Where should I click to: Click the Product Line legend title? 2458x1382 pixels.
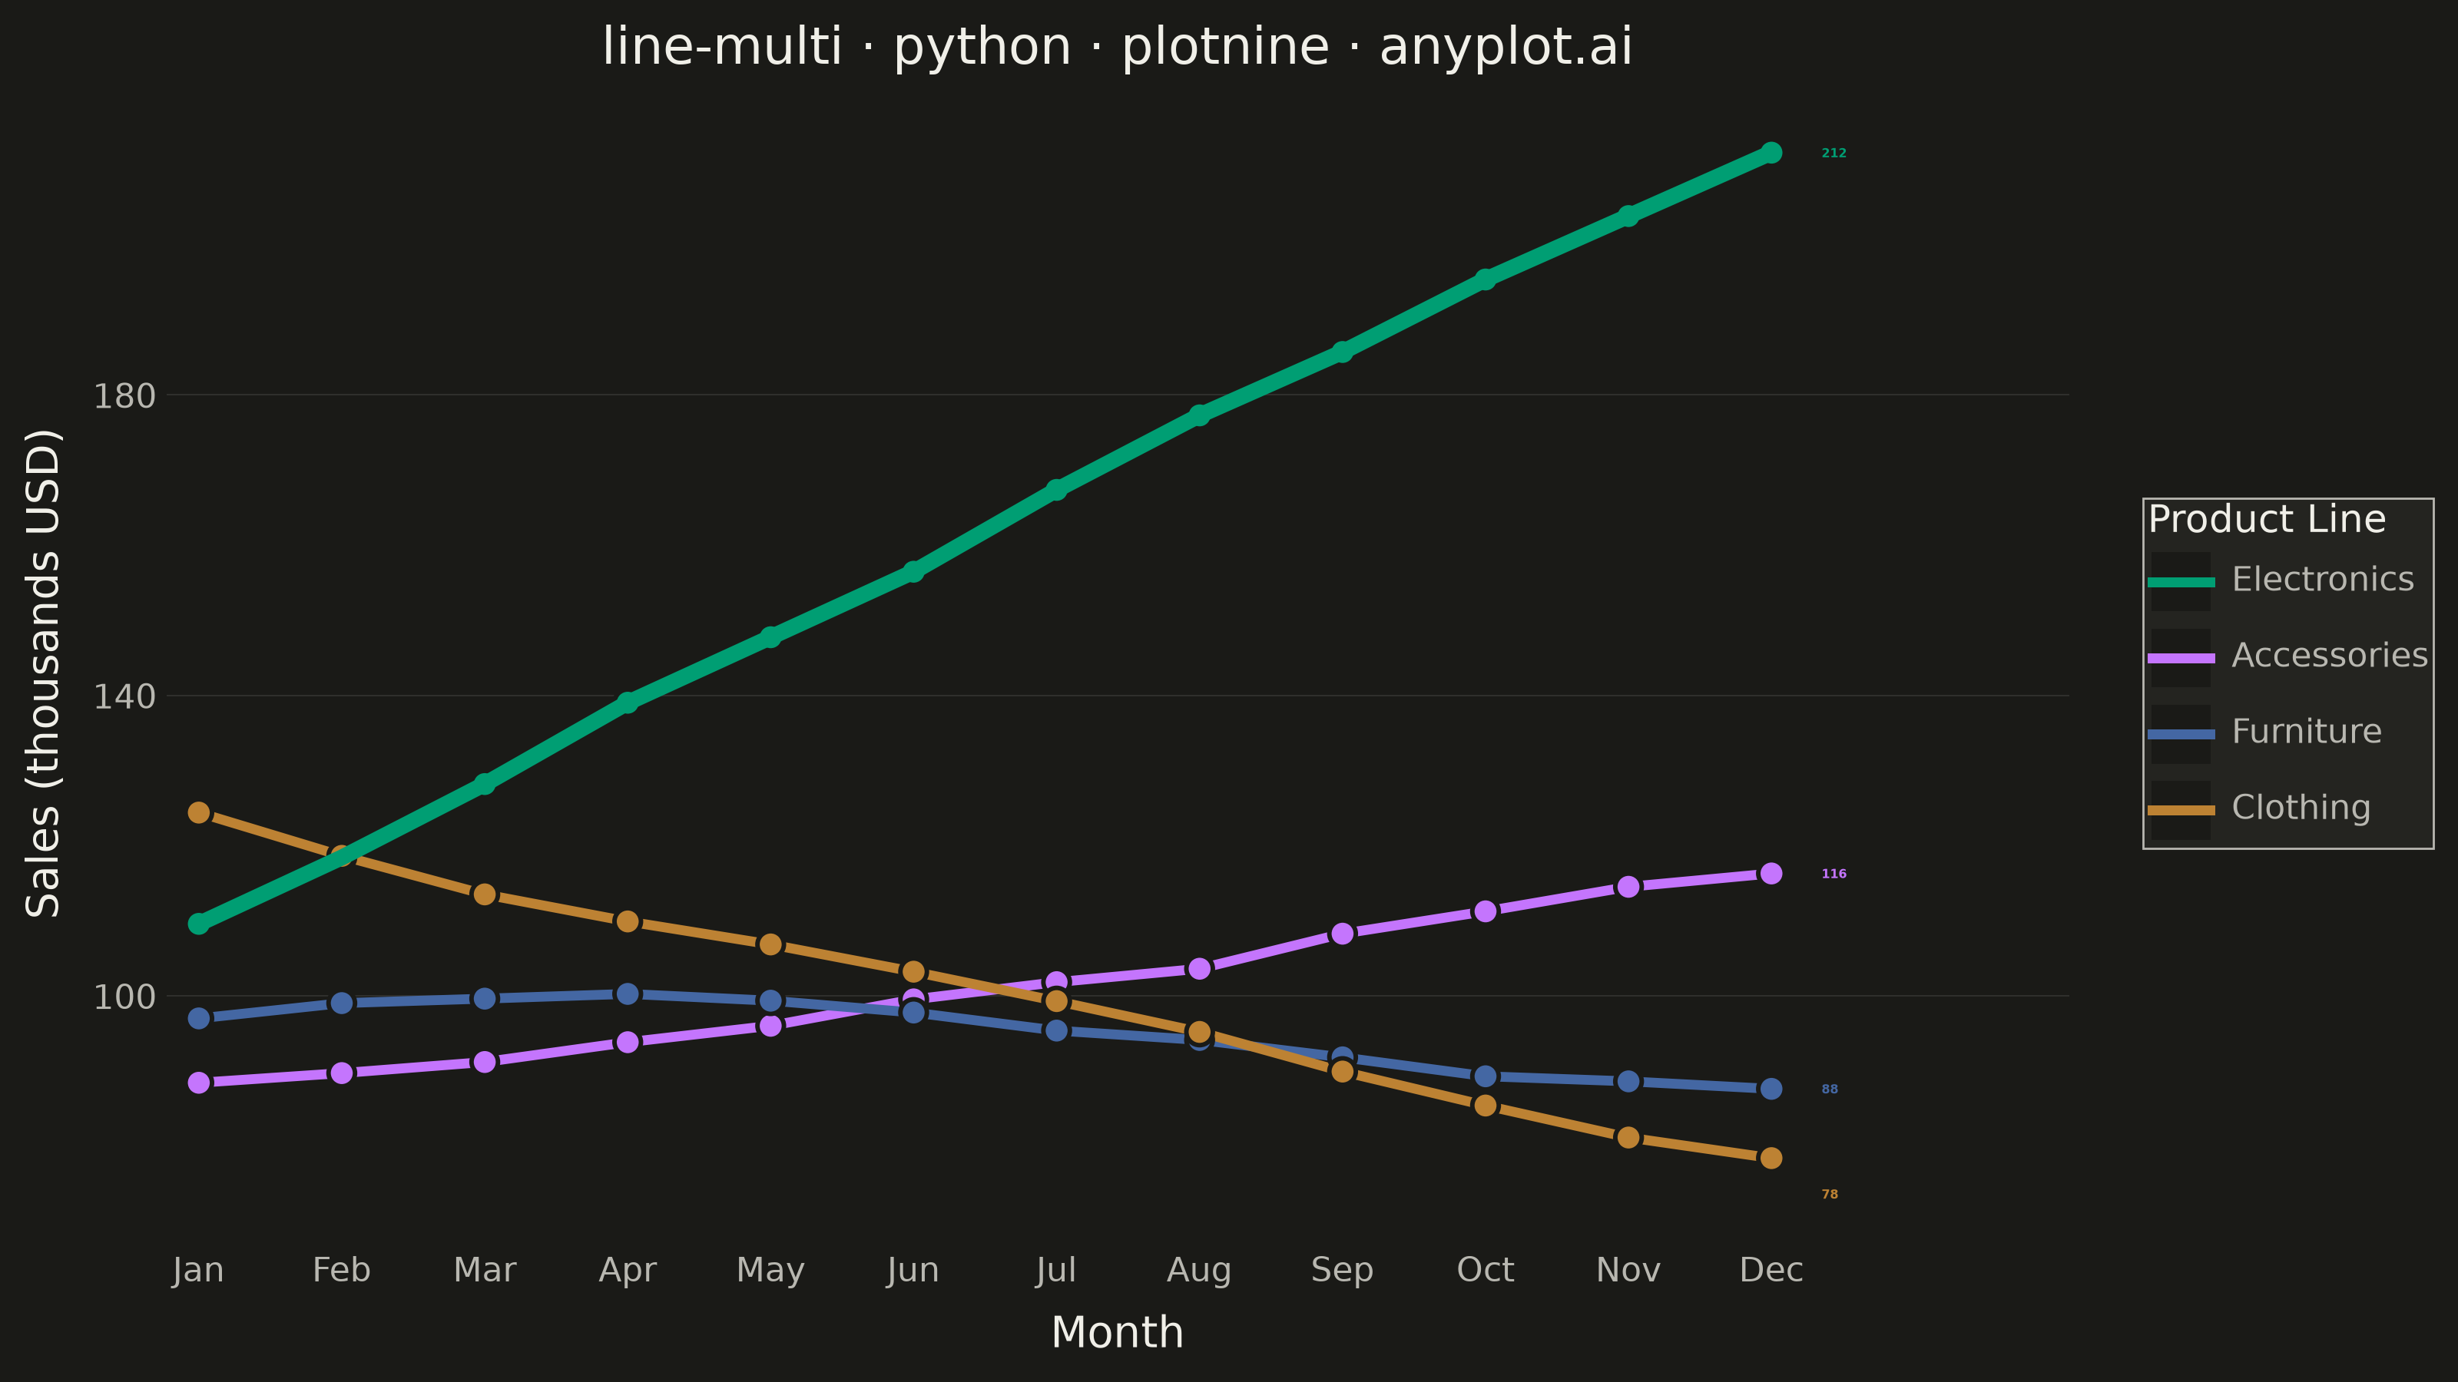2266,520
